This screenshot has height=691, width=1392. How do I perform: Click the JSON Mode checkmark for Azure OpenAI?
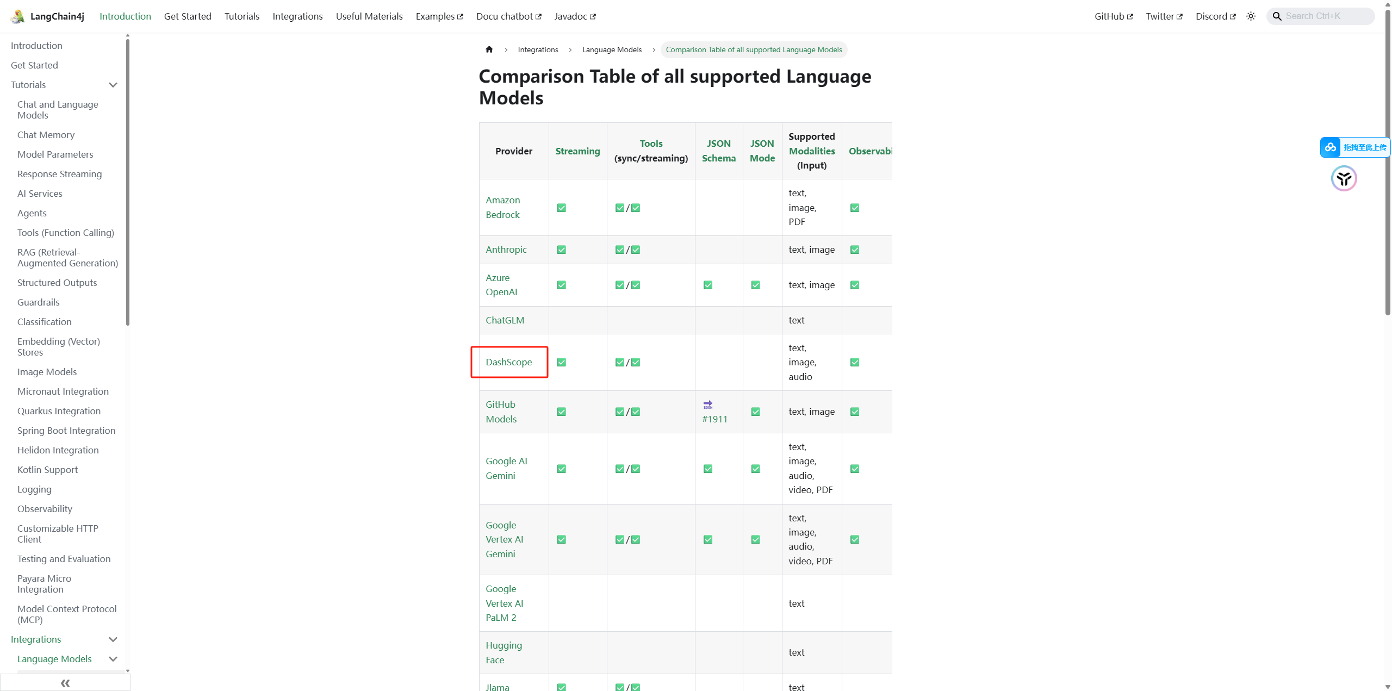pos(755,285)
